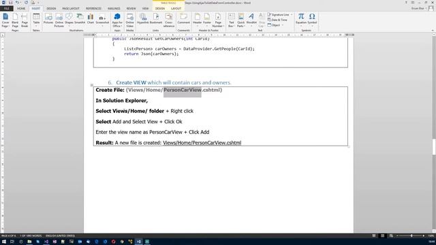Open the Shapes gallery
Viewport: 436px width, 245px height.
(69, 20)
